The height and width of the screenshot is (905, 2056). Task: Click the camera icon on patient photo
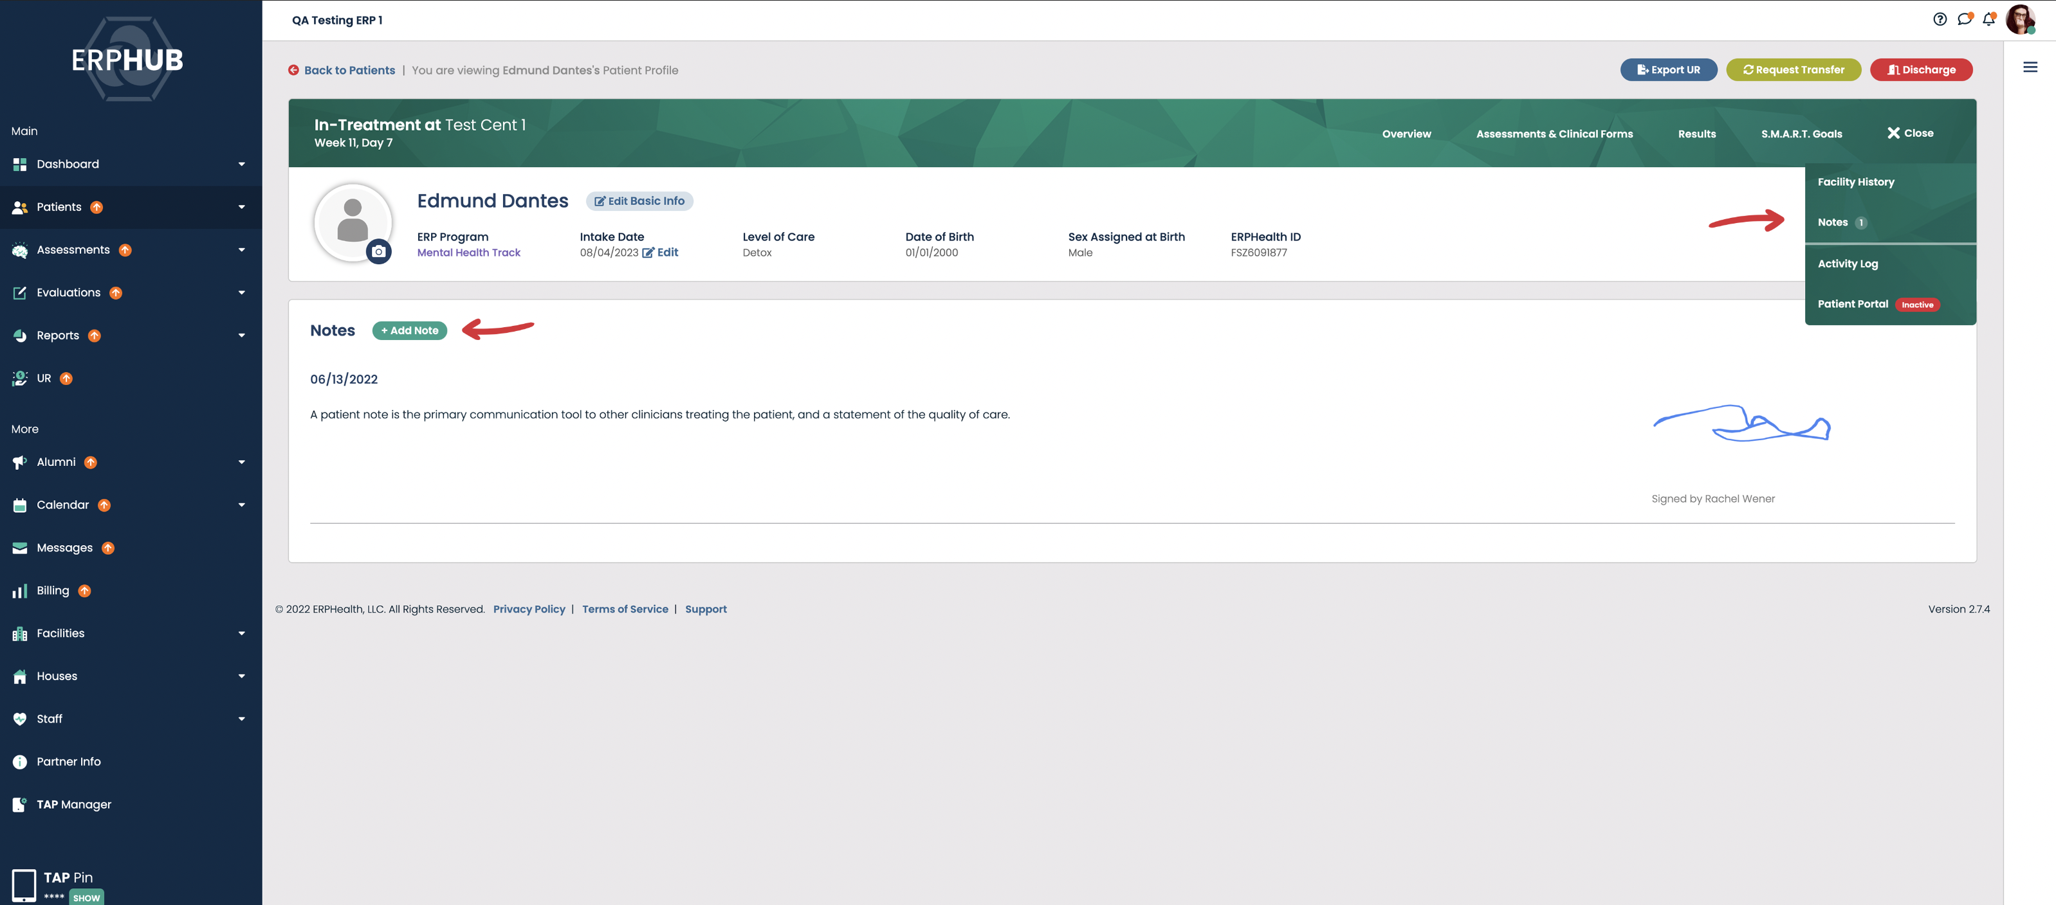pos(379,251)
